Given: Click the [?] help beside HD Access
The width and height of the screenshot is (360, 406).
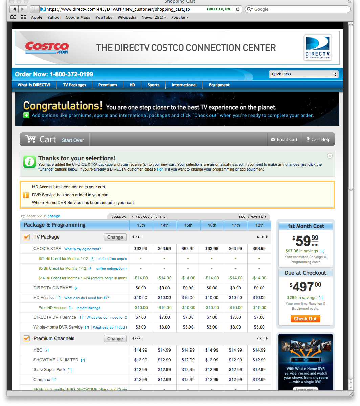Looking at the screenshot, I should [58, 298].
